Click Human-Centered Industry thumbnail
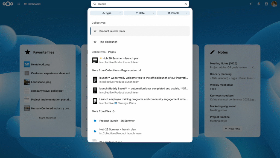The width and height of the screenshot is (280, 158). 27,108
